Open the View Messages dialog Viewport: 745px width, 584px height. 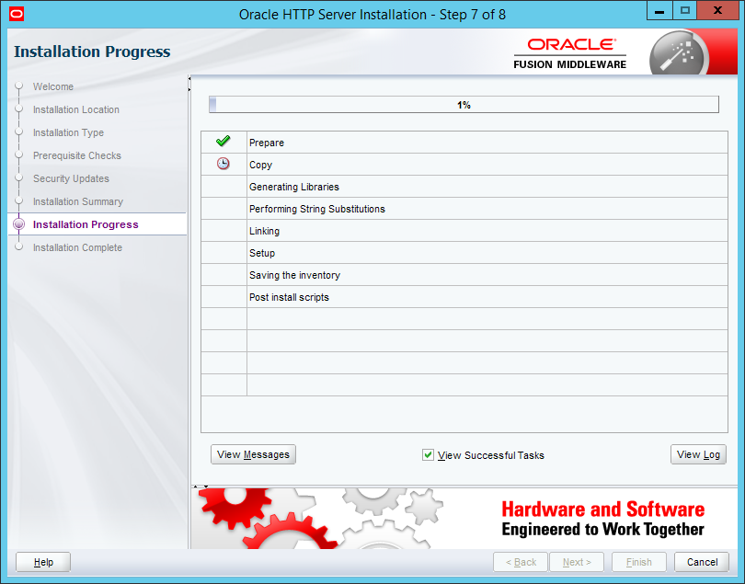253,454
